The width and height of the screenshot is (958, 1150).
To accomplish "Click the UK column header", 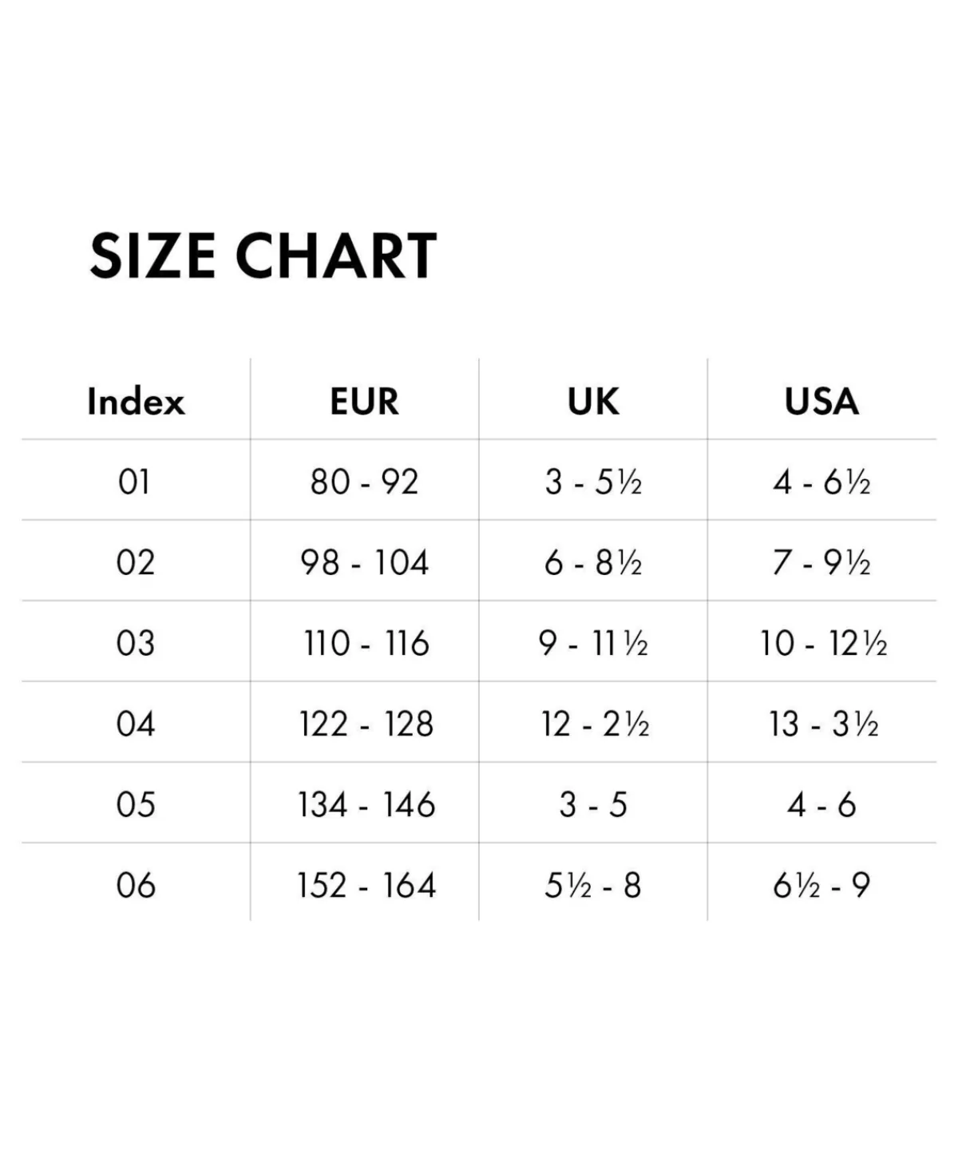I will (593, 401).
